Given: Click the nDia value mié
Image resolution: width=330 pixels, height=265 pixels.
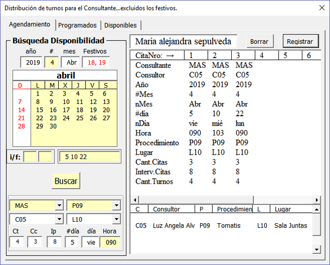Looking at the screenshot, I should click(x=217, y=123).
